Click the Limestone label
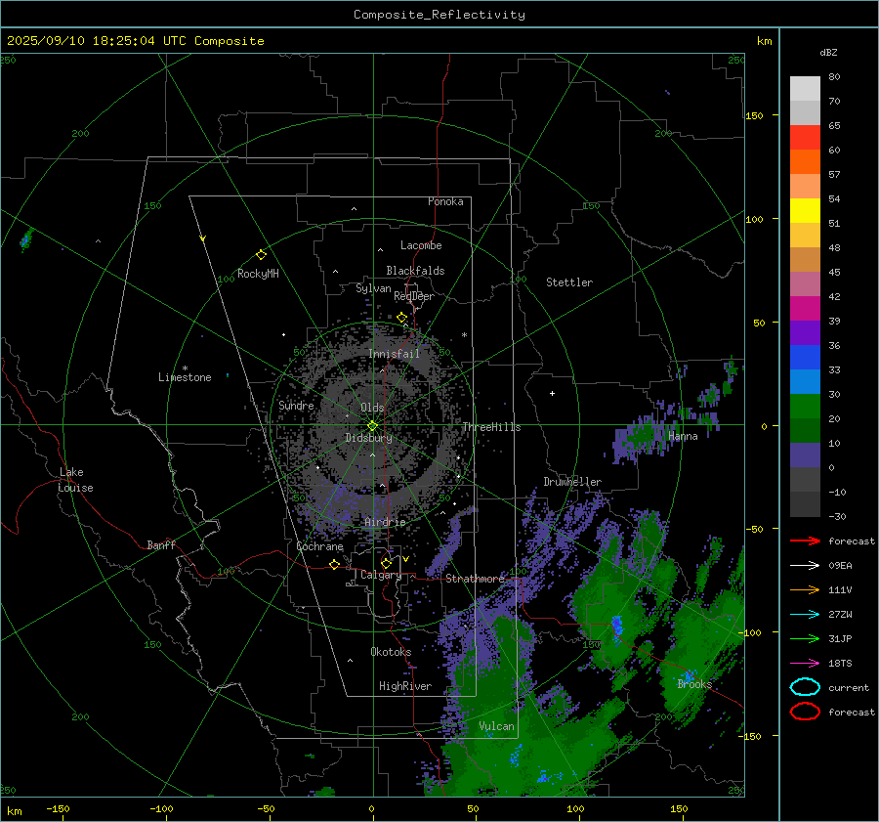Viewport: 879px width, 822px height. 185,377
